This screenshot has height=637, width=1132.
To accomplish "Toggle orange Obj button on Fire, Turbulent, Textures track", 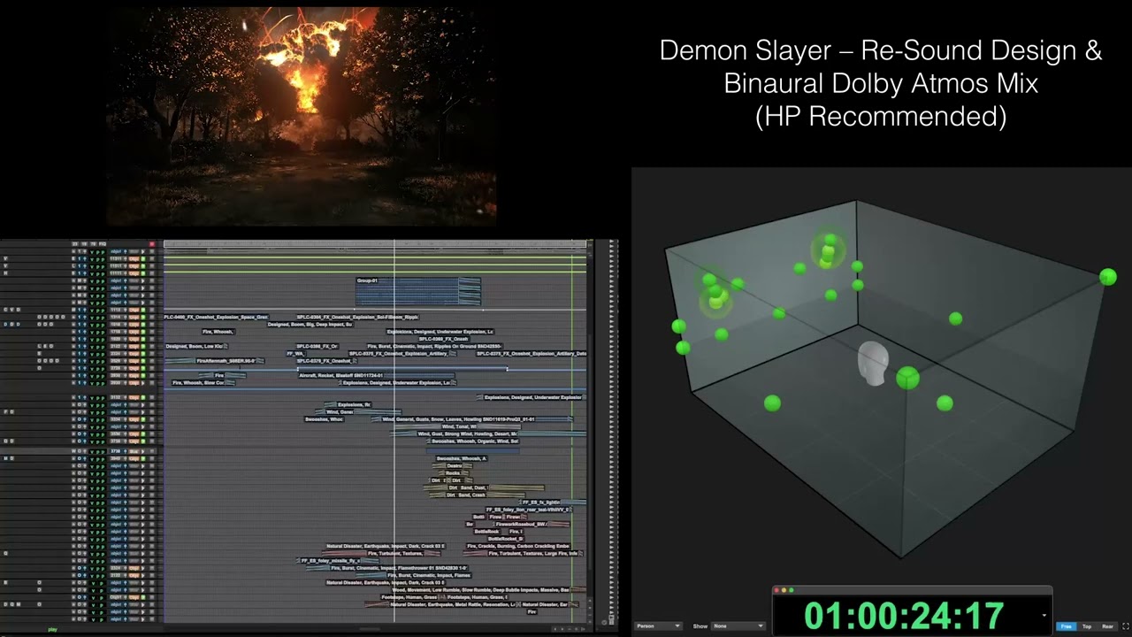I will [134, 554].
